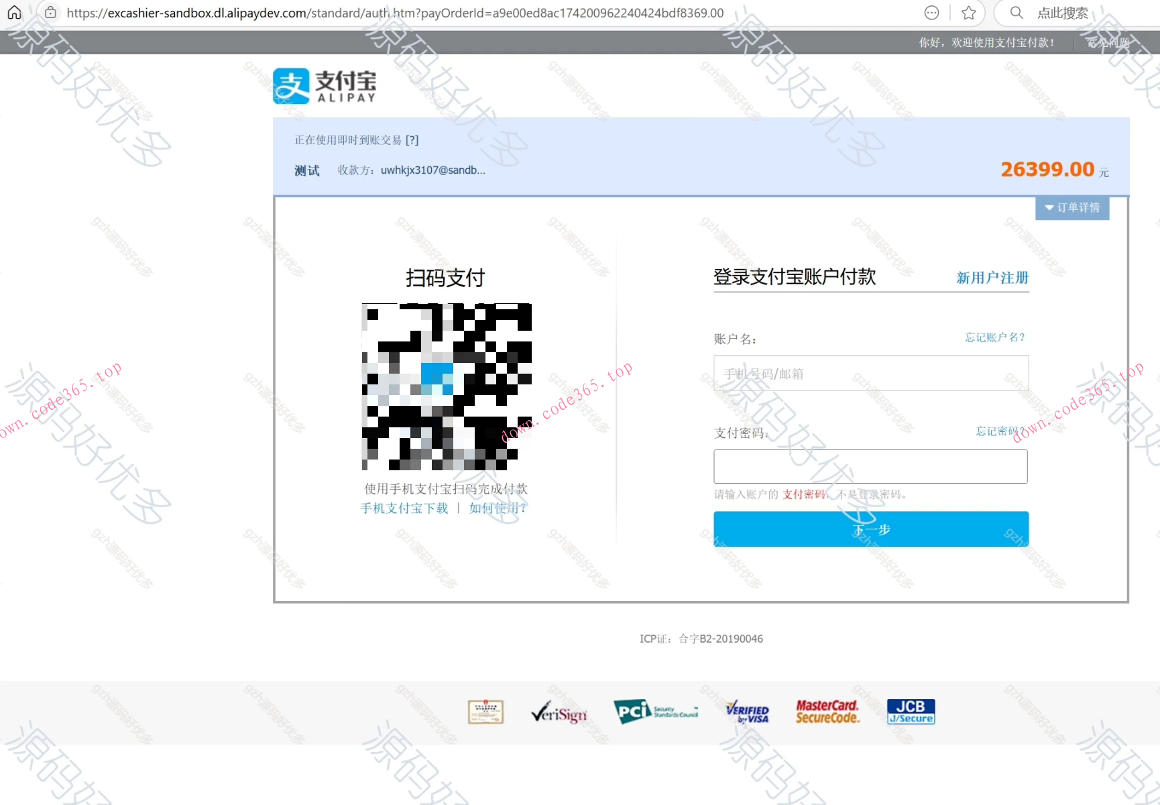Open the 常见问题 help menu
Screen dimensions: 1160x805
tap(1109, 42)
